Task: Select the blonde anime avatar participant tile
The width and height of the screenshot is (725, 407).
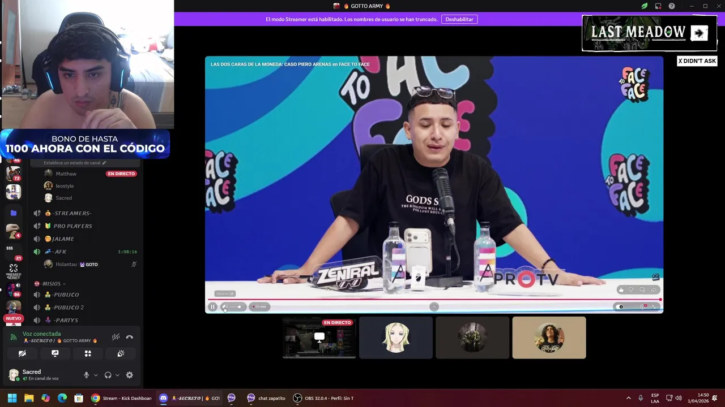Action: click(396, 337)
